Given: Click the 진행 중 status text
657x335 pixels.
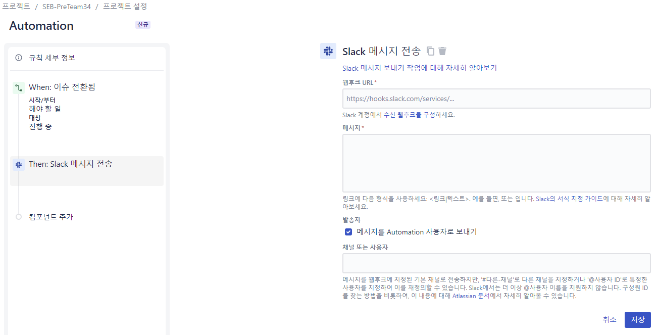Looking at the screenshot, I should 40,127.
